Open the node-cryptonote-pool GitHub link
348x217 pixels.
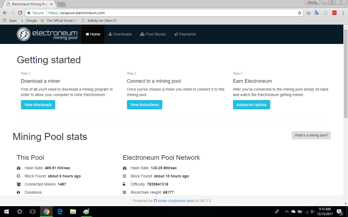176,201
